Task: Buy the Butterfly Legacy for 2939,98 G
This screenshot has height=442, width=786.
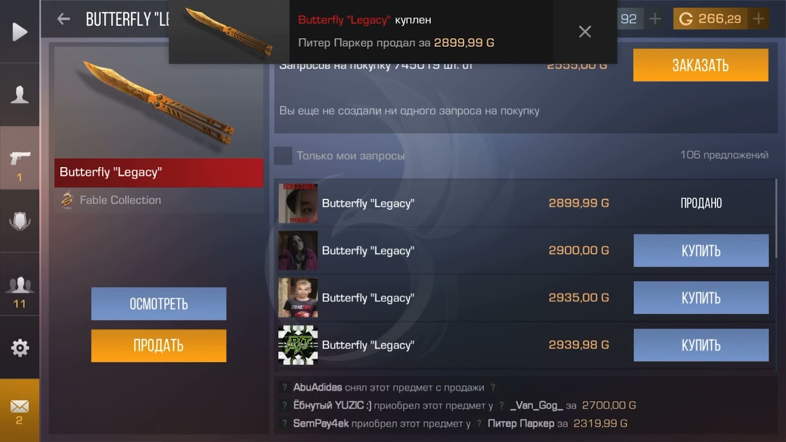Action: 701,345
